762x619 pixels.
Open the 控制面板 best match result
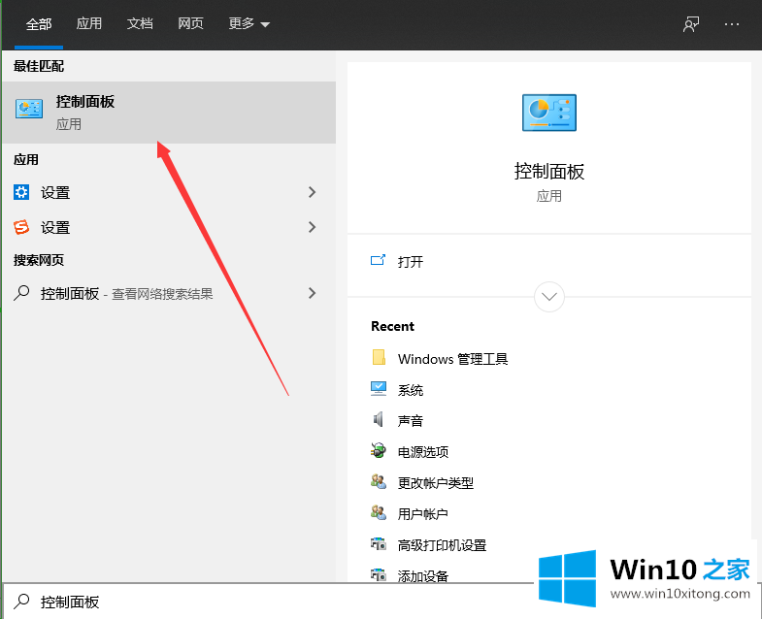pos(169,113)
